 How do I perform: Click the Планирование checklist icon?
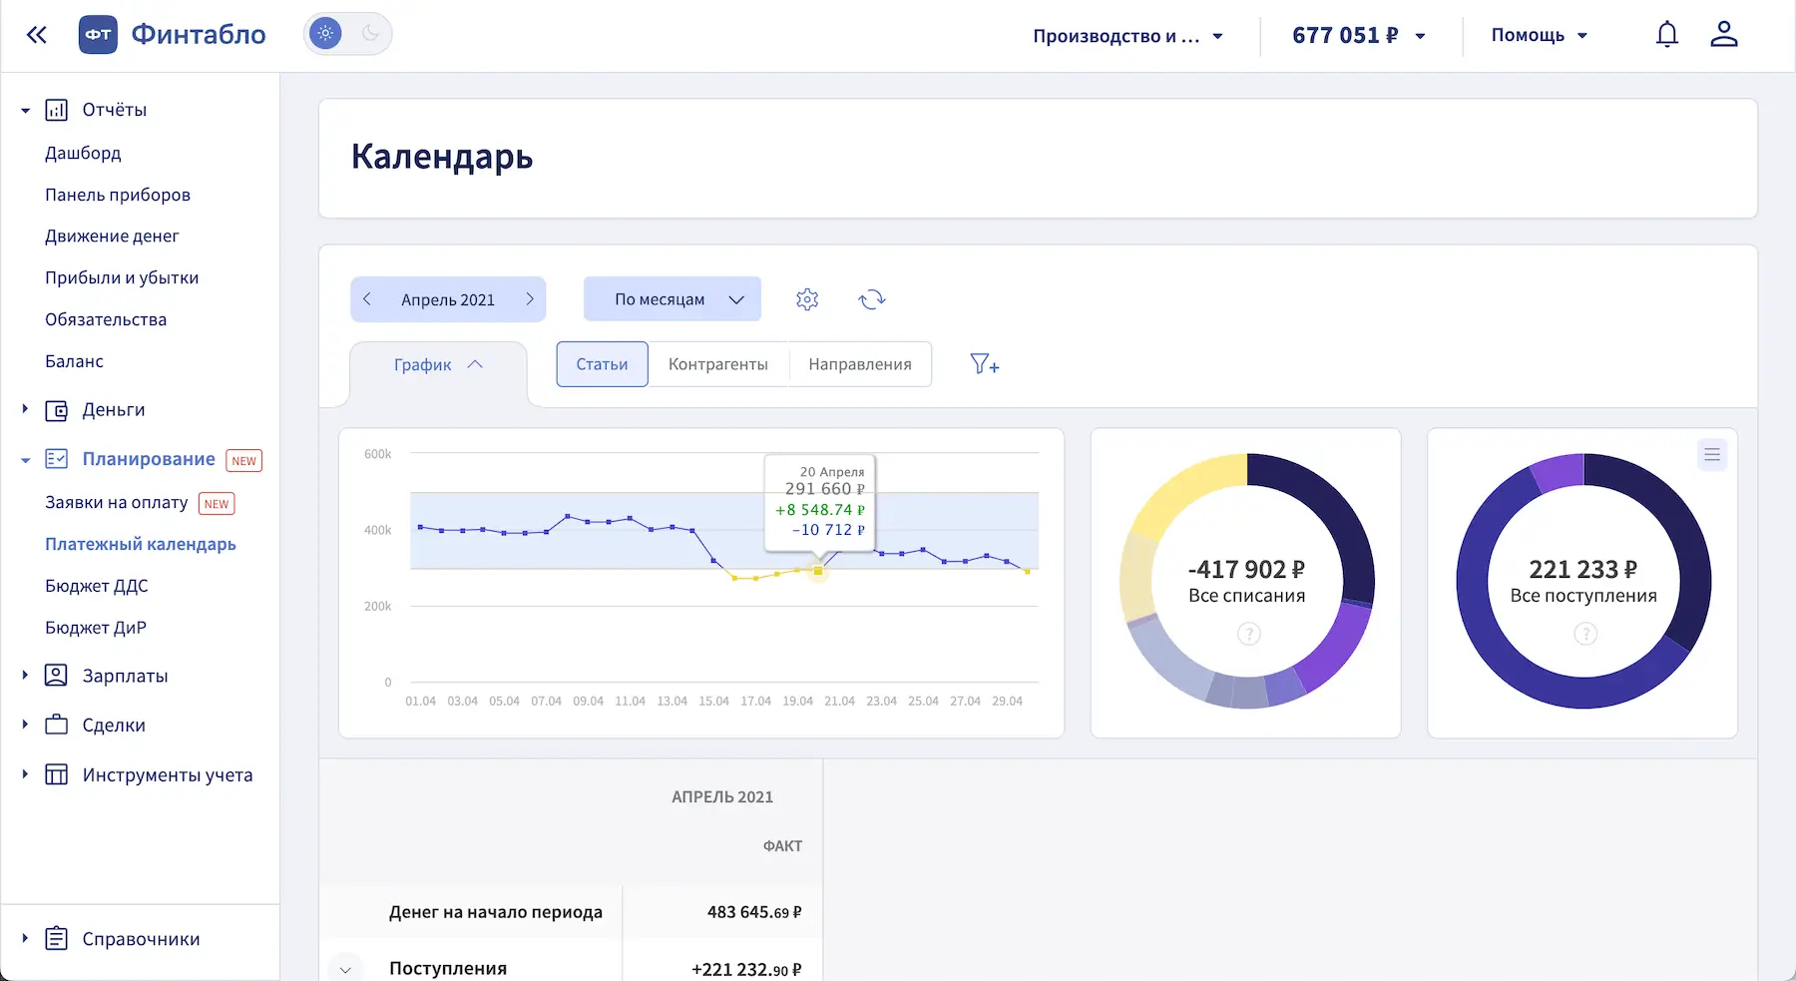(57, 459)
